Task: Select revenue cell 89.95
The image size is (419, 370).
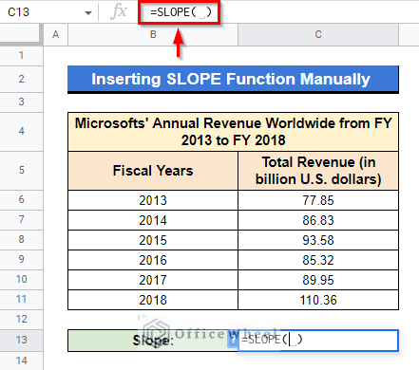Action: pos(318,280)
